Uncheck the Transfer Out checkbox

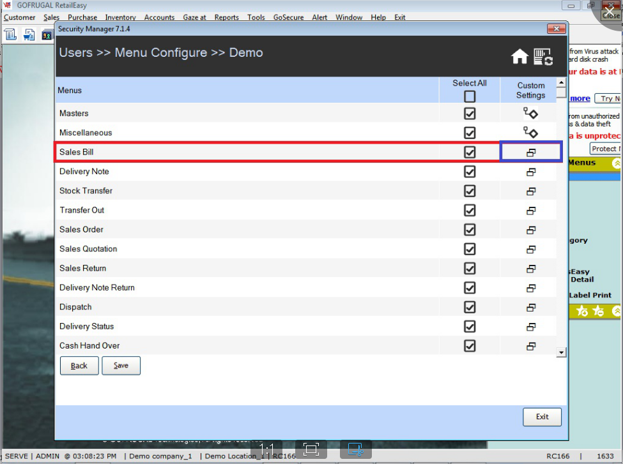pos(470,210)
